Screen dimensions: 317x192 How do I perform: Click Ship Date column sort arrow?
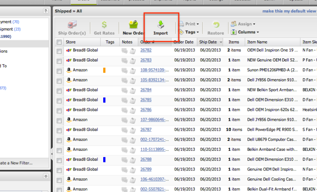point(221,42)
